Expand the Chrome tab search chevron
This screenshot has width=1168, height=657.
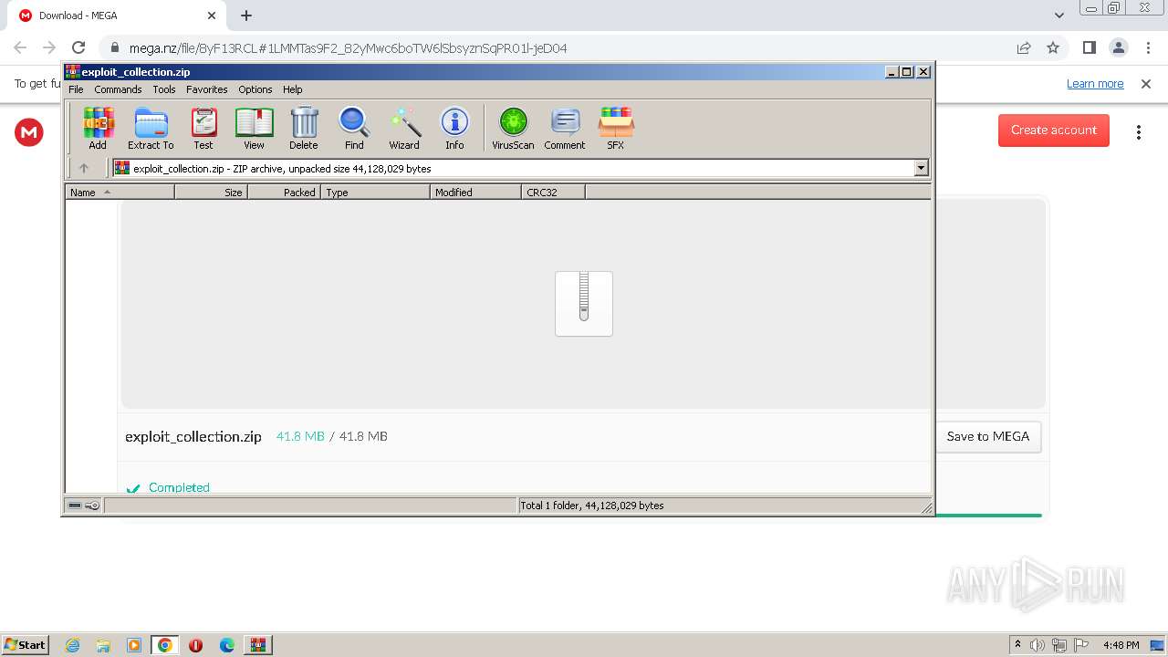pyautogui.click(x=1059, y=16)
